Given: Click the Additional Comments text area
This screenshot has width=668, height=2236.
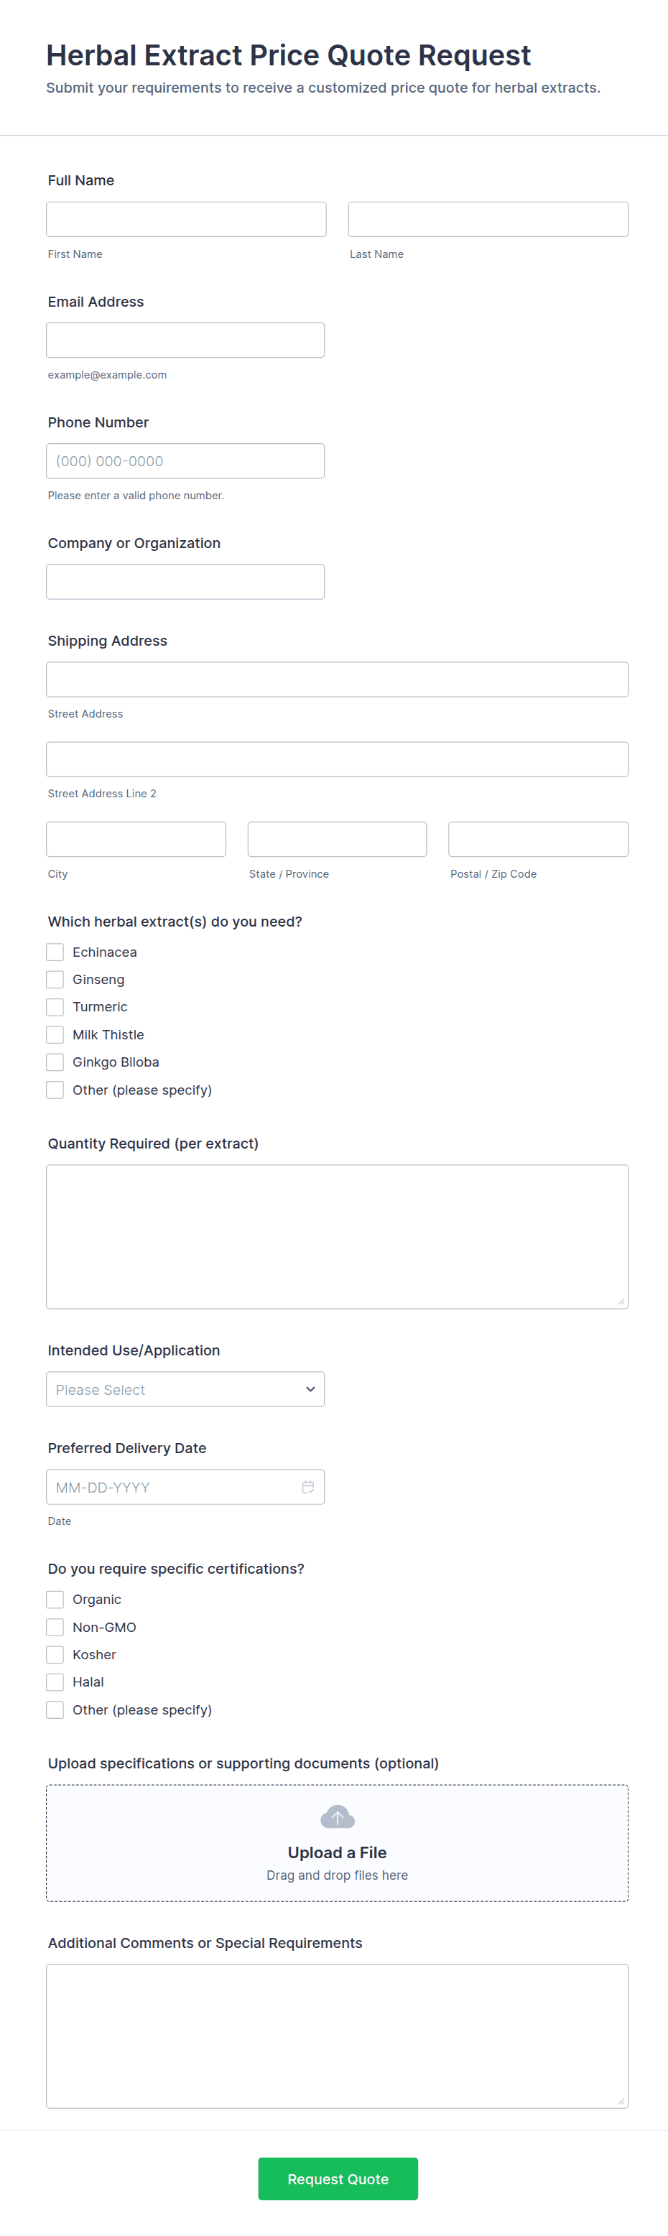Looking at the screenshot, I should pyautogui.click(x=338, y=2036).
